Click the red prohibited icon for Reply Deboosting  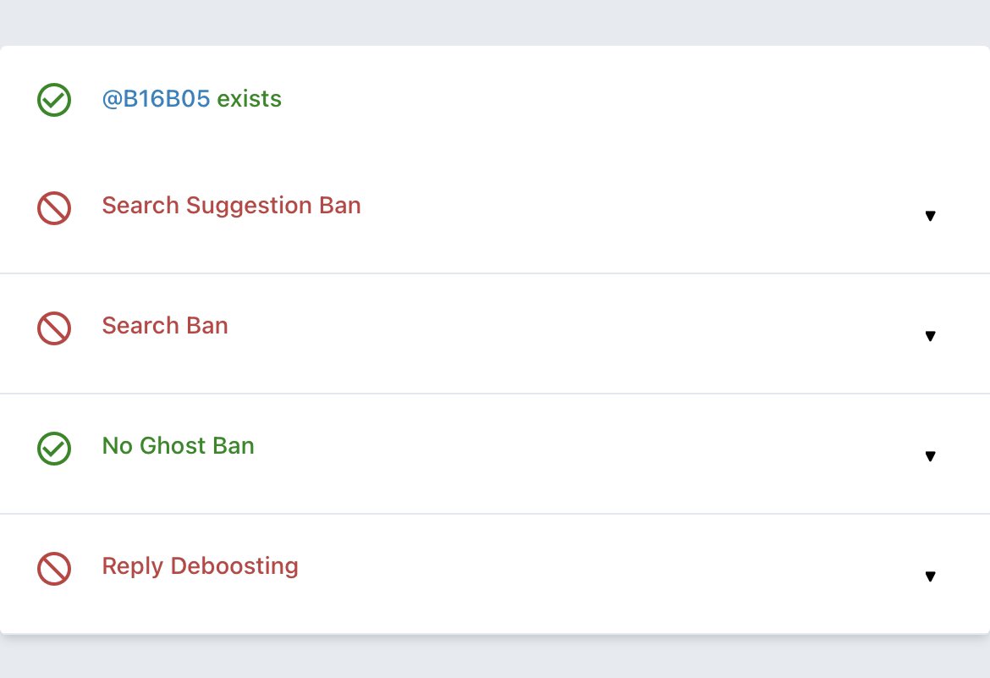pyautogui.click(x=53, y=569)
